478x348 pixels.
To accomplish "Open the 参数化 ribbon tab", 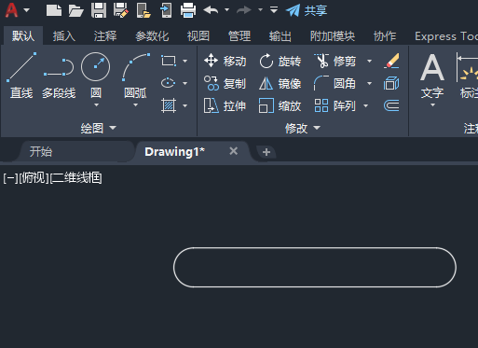I will (x=152, y=36).
